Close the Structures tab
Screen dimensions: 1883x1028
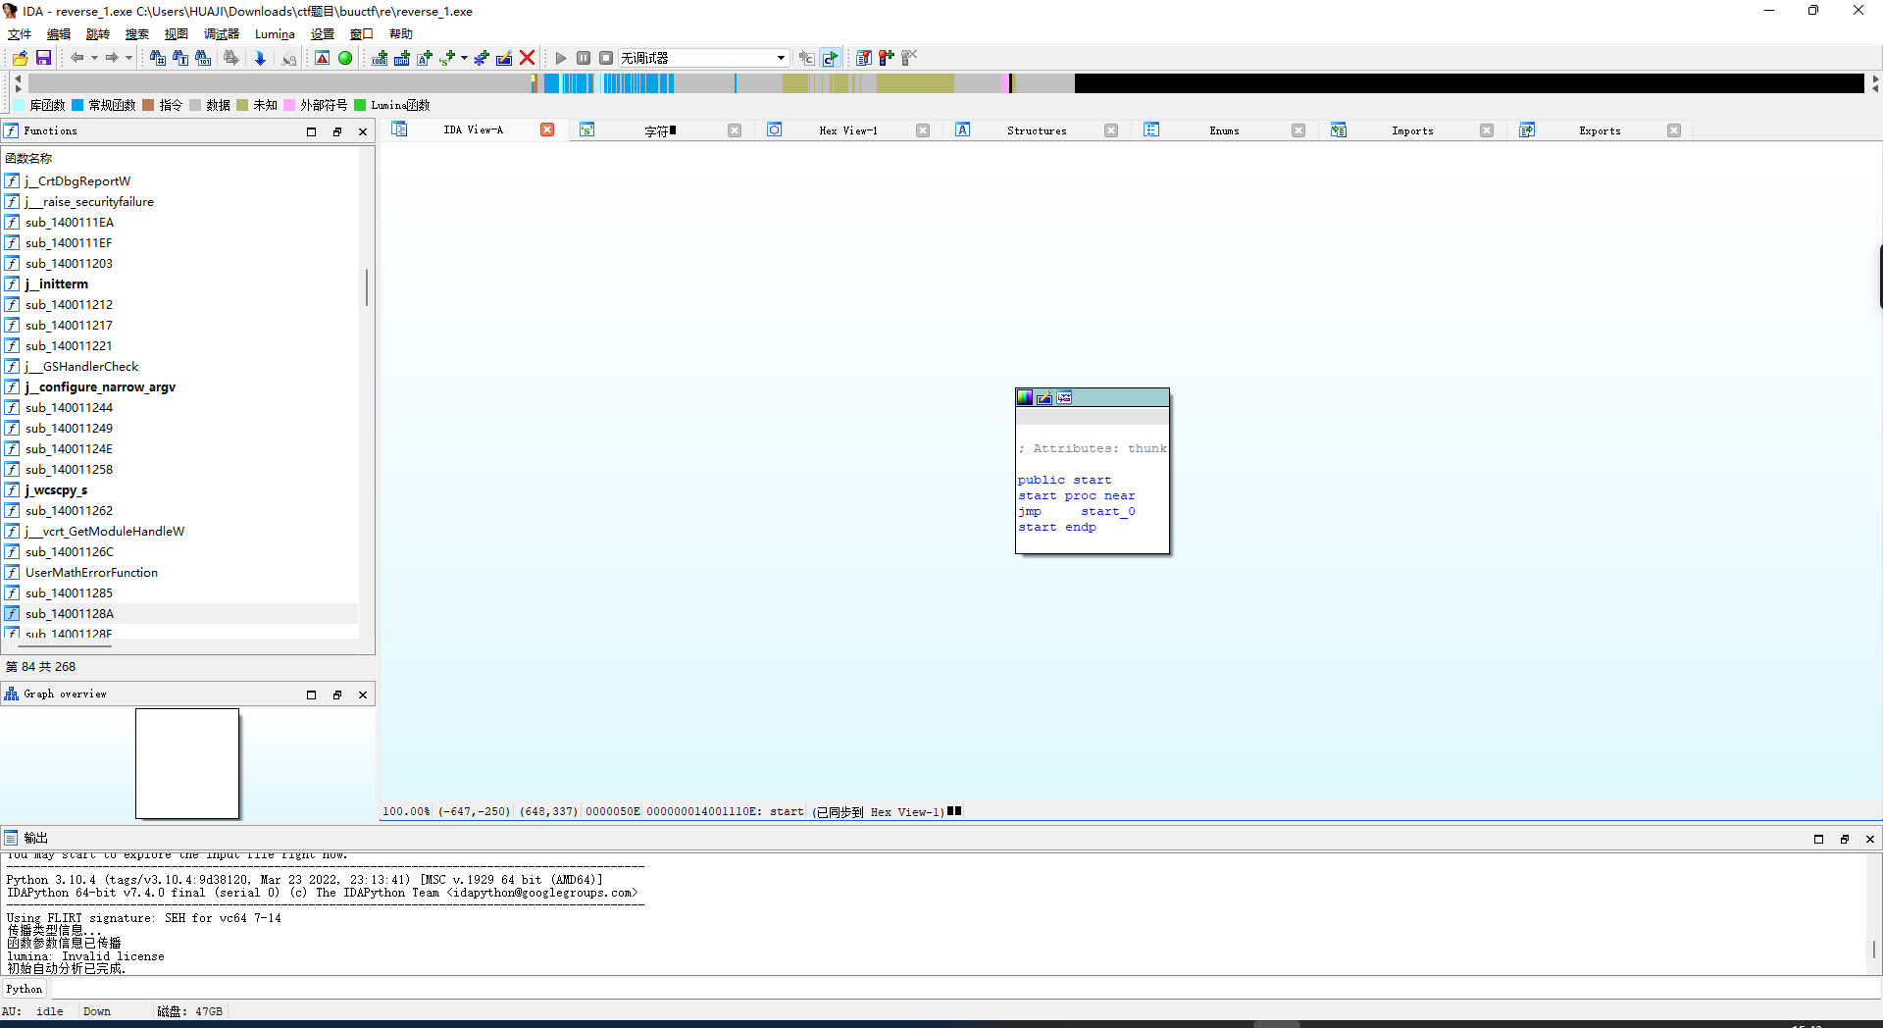[x=1111, y=130]
